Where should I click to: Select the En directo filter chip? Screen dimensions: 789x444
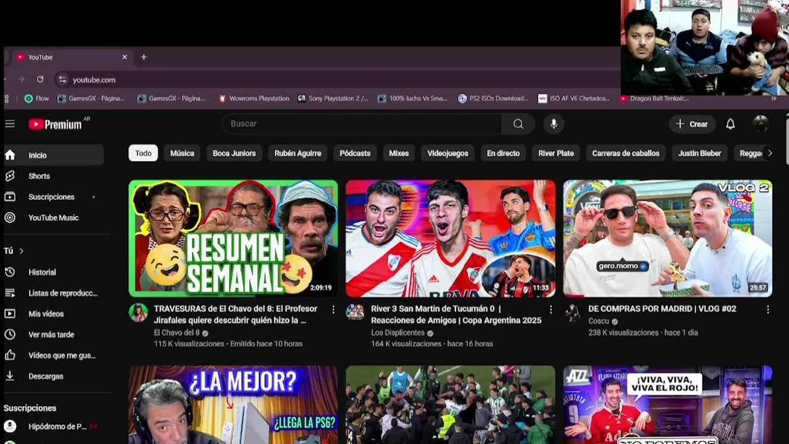503,154
